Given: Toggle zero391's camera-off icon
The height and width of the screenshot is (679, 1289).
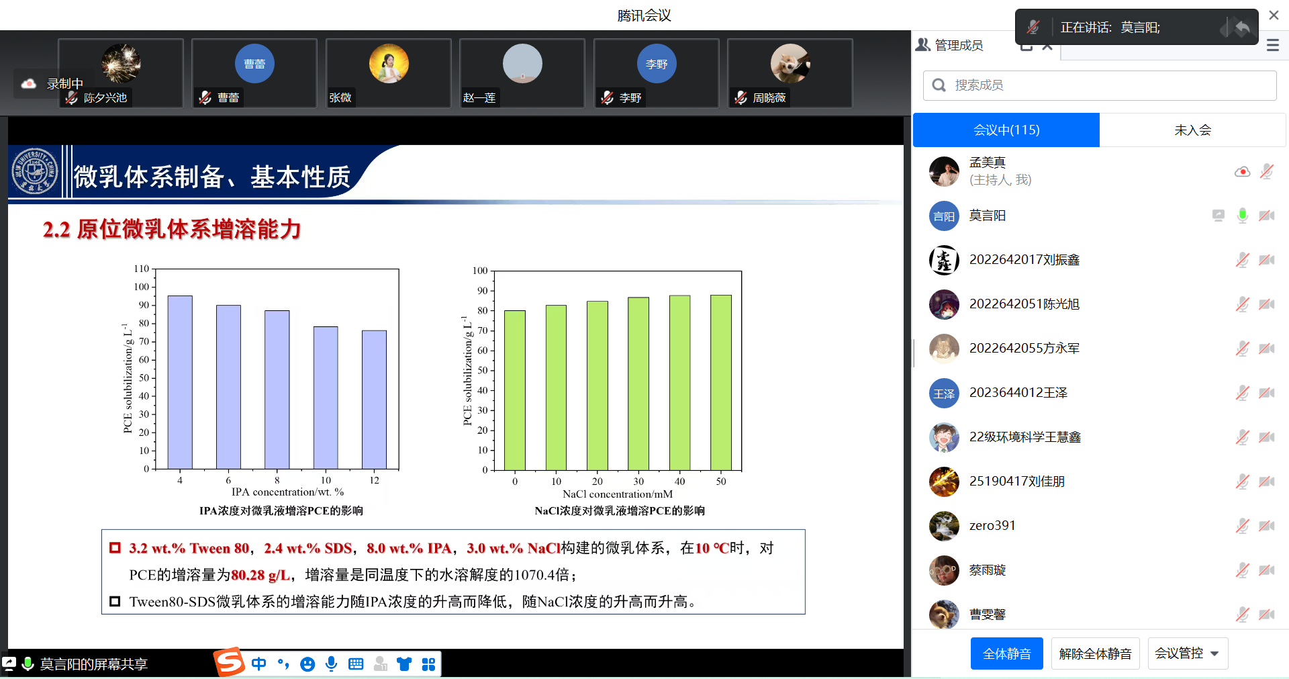Looking at the screenshot, I should tap(1267, 526).
